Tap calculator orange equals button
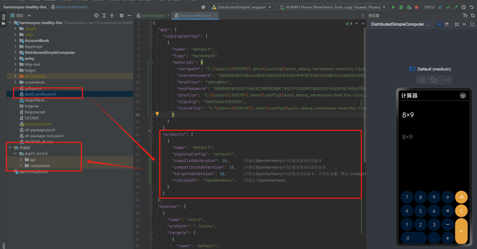Viewport: 477px width, 249px height. coord(461,231)
